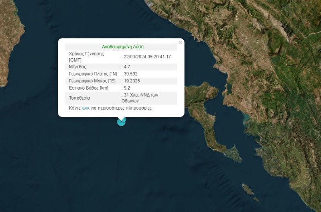Click the 'Γεωγραφικό Μήκος [°E]' label
Viewport: 321px width, 212px height.
tap(92, 81)
